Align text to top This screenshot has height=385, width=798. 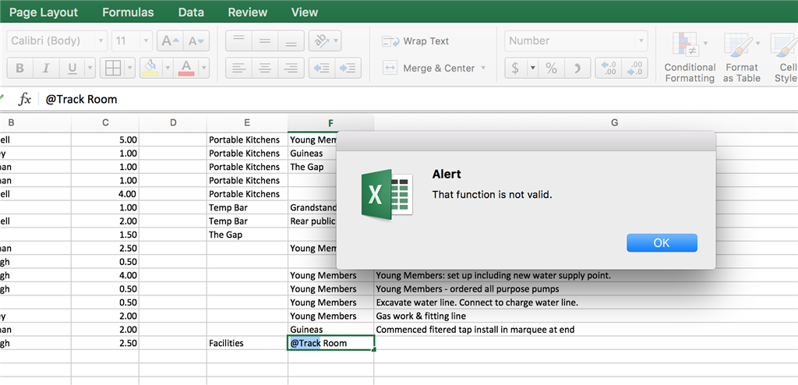(238, 41)
